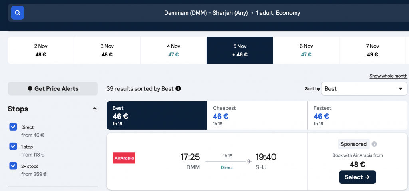The width and height of the screenshot is (409, 191).
Task: Open info icon next to sorted by Best
Action: click(178, 89)
